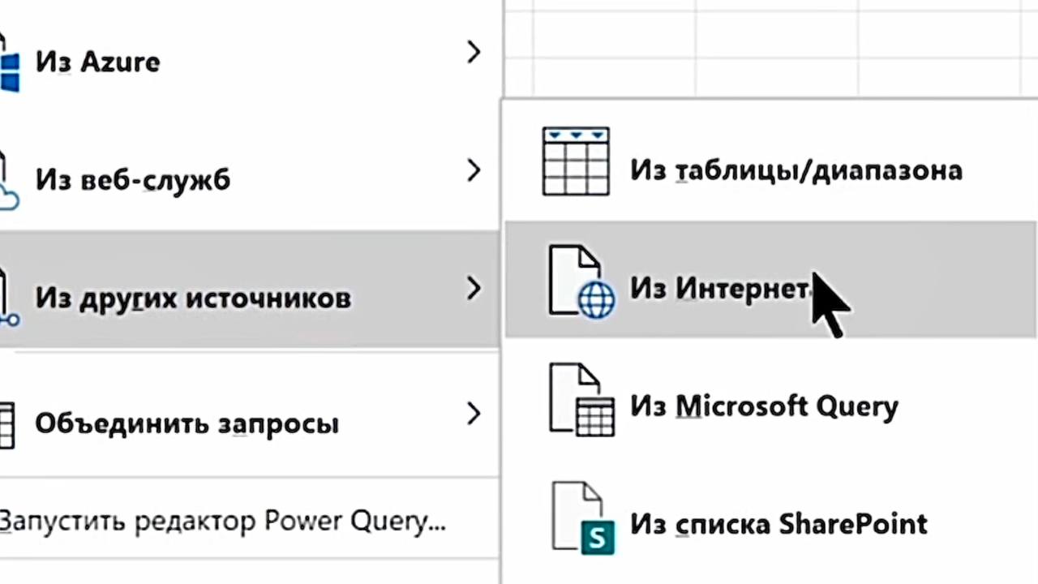
Task: Expand the Из Azure submenu arrow
Action: [474, 53]
